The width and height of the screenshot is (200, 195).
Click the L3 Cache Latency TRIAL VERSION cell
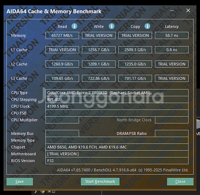tap(172, 78)
